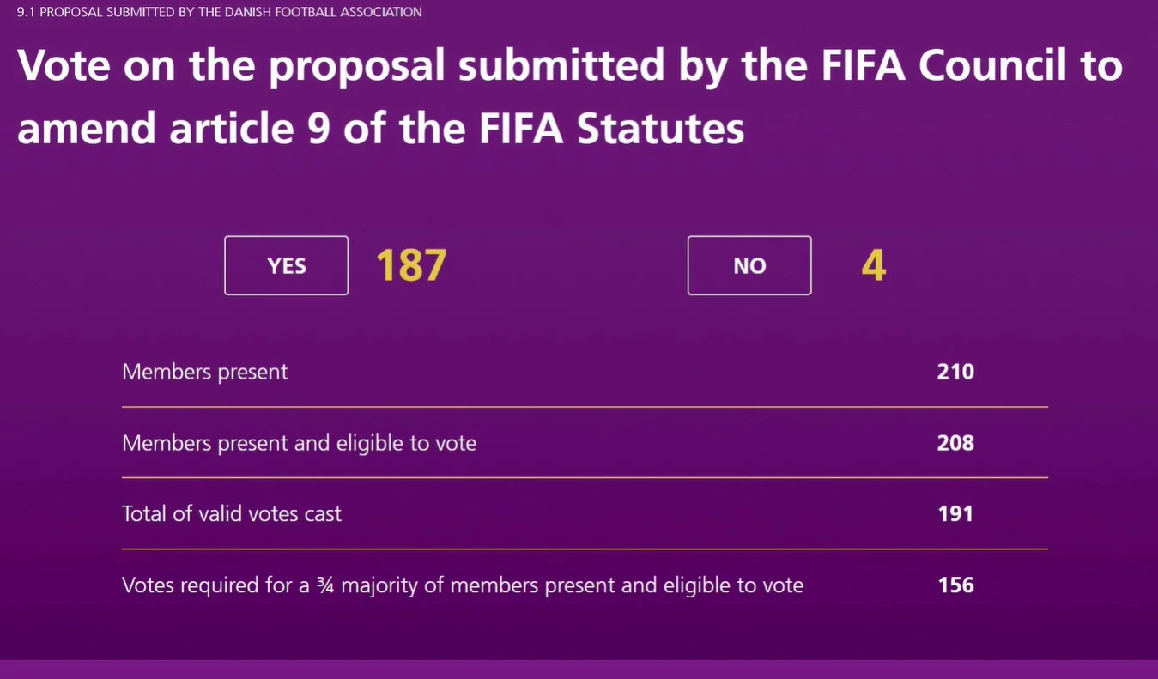
Task: Click the "amend article 9" title line
Action: (x=380, y=129)
